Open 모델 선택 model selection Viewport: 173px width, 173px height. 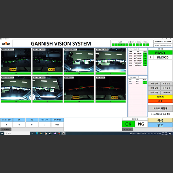tap(154, 83)
